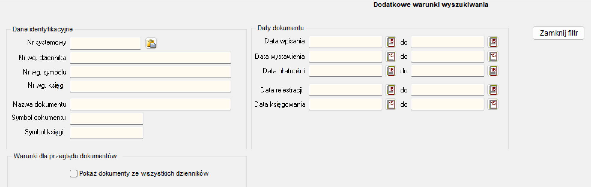The height and width of the screenshot is (187, 591).
Task: Open calendar for Data wpisania start date
Action: click(391, 42)
